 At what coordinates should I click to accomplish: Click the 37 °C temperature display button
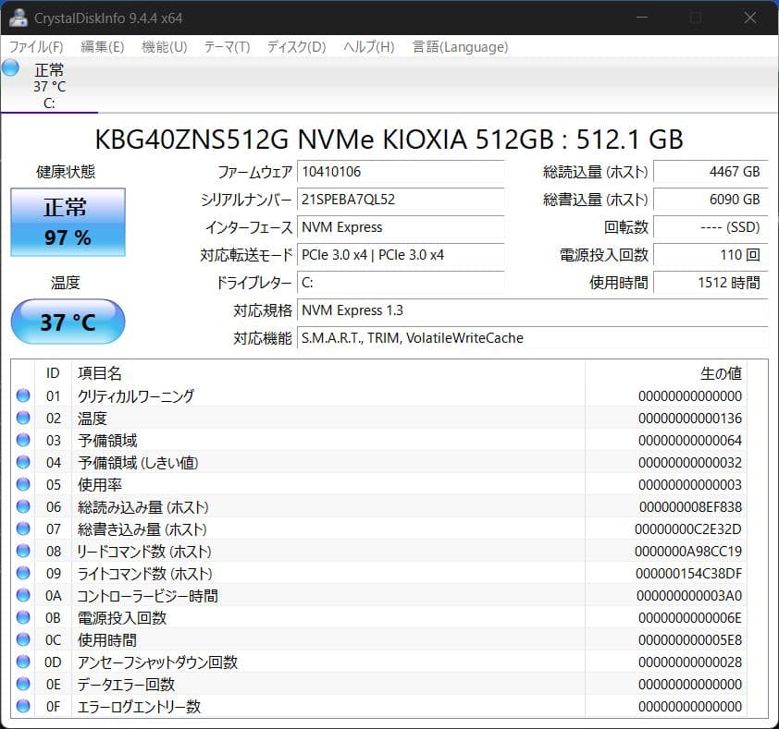(x=67, y=322)
